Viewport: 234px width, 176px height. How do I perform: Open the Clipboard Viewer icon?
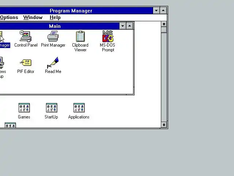[x=80, y=36]
